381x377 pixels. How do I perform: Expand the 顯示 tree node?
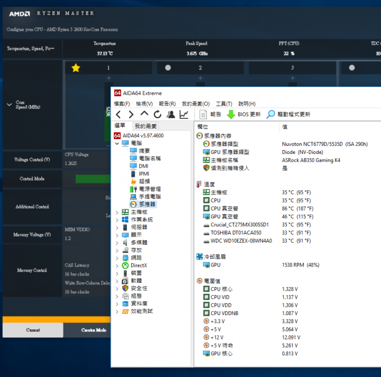click(x=117, y=235)
